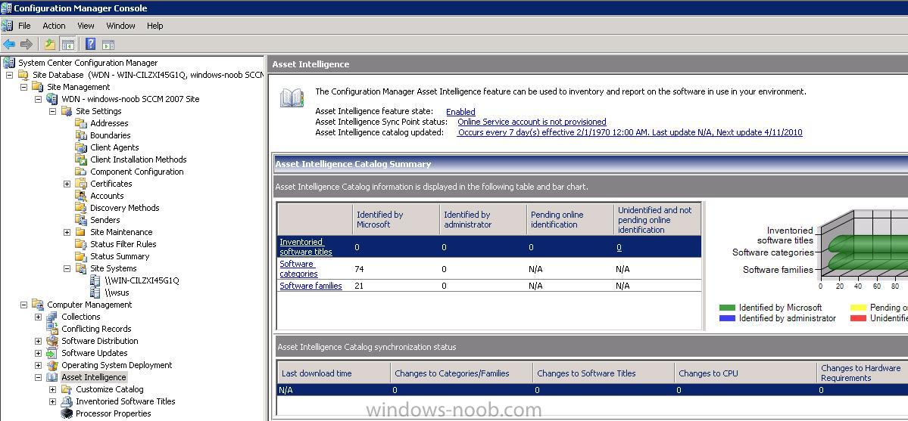This screenshot has width=908, height=421.
Task: Collapse the Site Management node
Action: [x=23, y=88]
